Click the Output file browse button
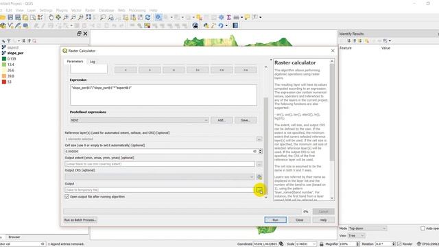Viewport: 439px width, 247px height. (x=259, y=190)
